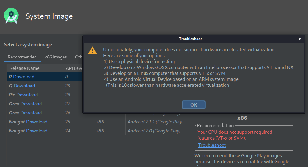Viewport: 308px width, 167px height.
Task: Download the Oreo API 26 image
Action: [x=31, y=113]
